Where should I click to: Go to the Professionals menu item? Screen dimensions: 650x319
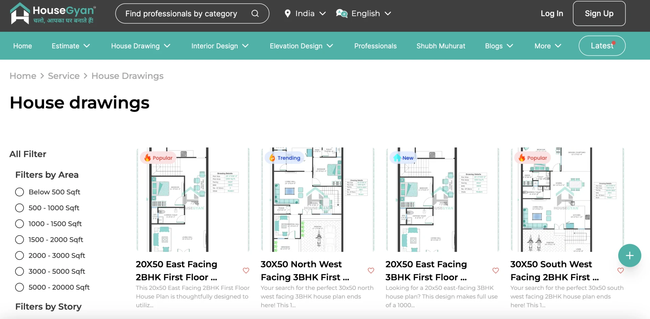[x=375, y=46]
